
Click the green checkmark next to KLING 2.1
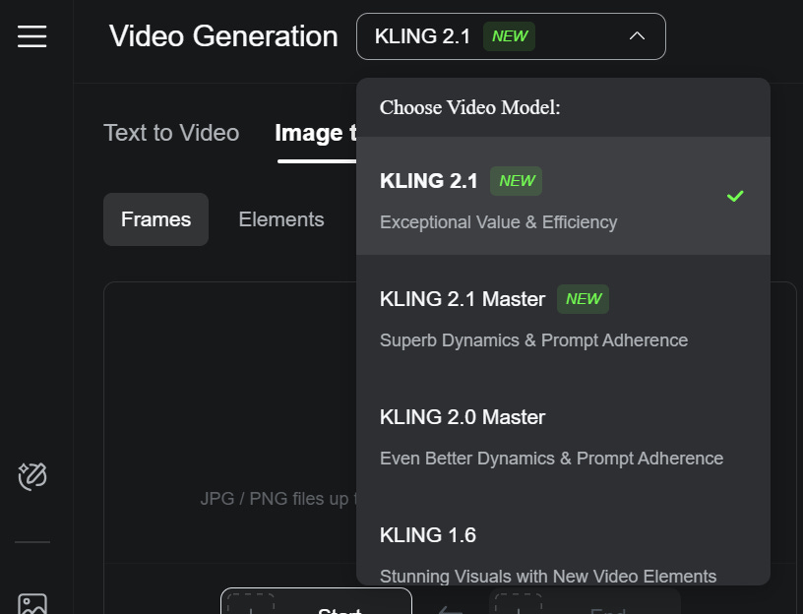(x=735, y=196)
